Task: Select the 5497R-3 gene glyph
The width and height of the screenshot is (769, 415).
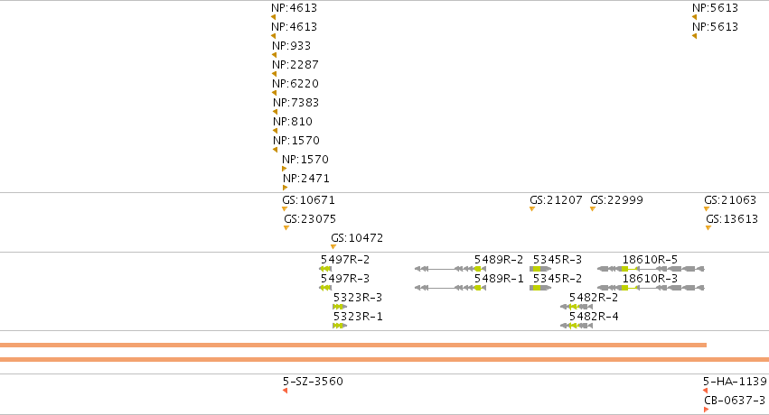Action: coord(325,288)
